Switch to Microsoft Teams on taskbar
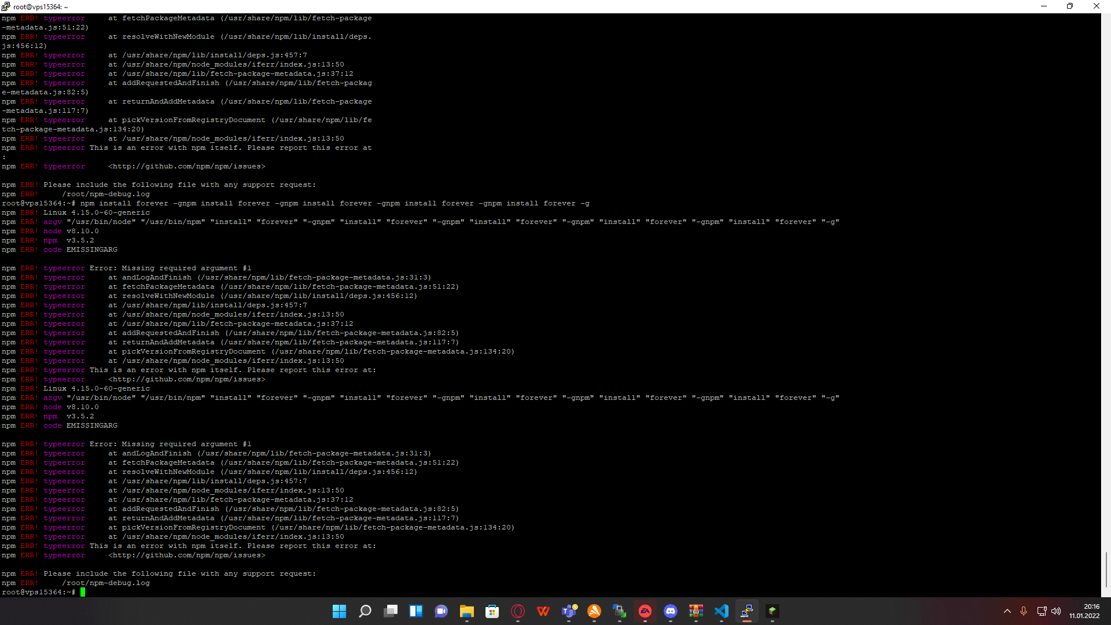Image resolution: width=1111 pixels, height=625 pixels. tap(569, 611)
